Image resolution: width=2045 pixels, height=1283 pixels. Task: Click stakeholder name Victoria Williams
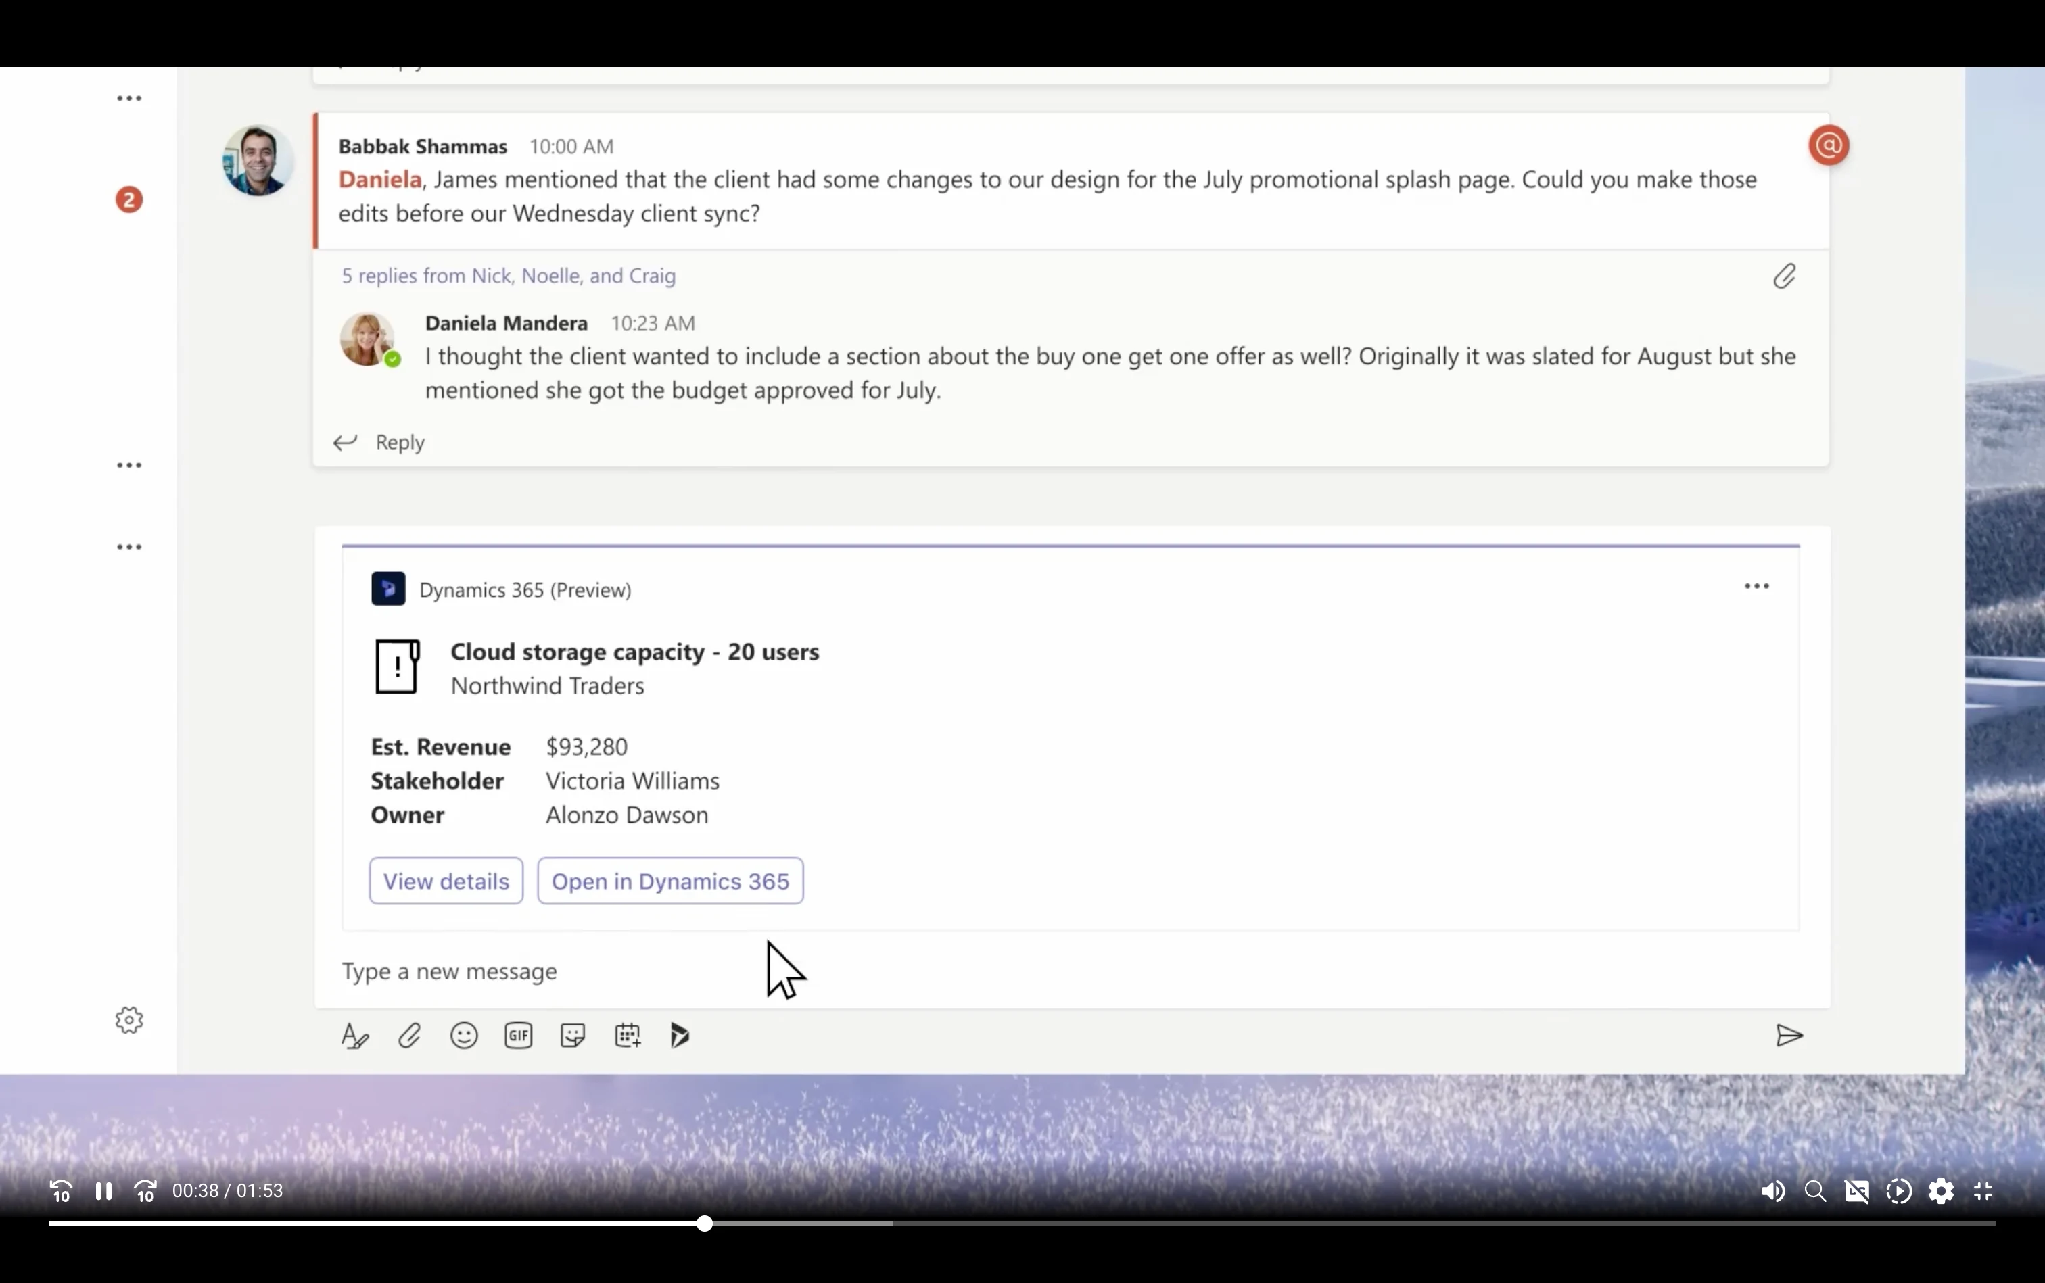point(632,781)
